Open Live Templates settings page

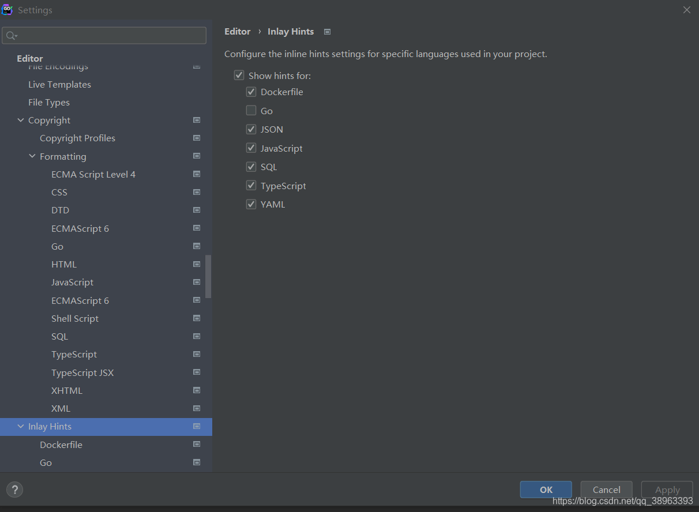(60, 84)
